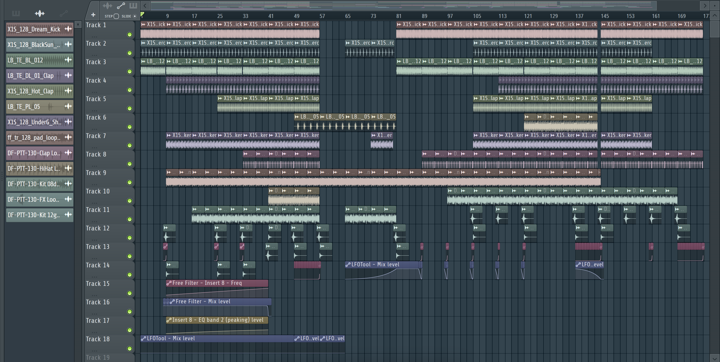Select the Track 10 header
Viewport: 720px width, 362px height.
pyautogui.click(x=109, y=196)
